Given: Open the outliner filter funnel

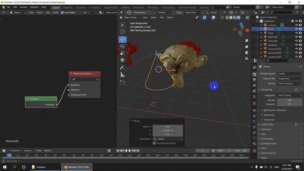Looking at the screenshot, I should coord(297,12).
